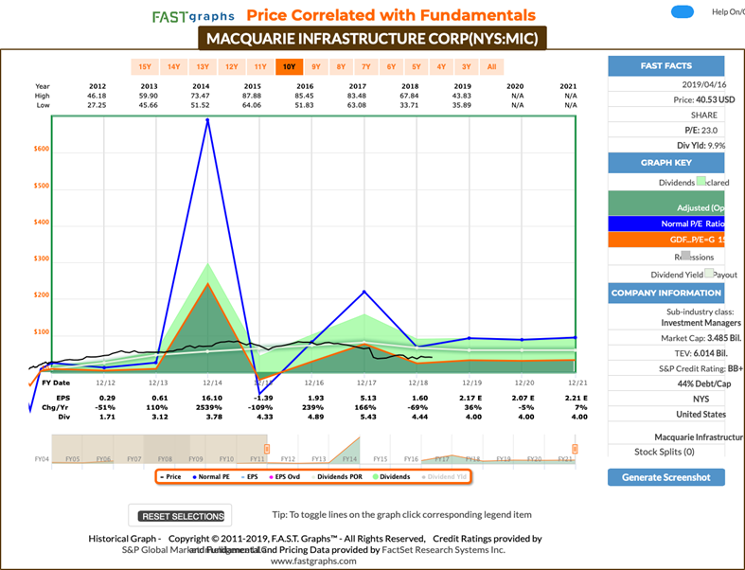
Task: Toggle the Dividends Declared checkbox
Action: (701, 182)
